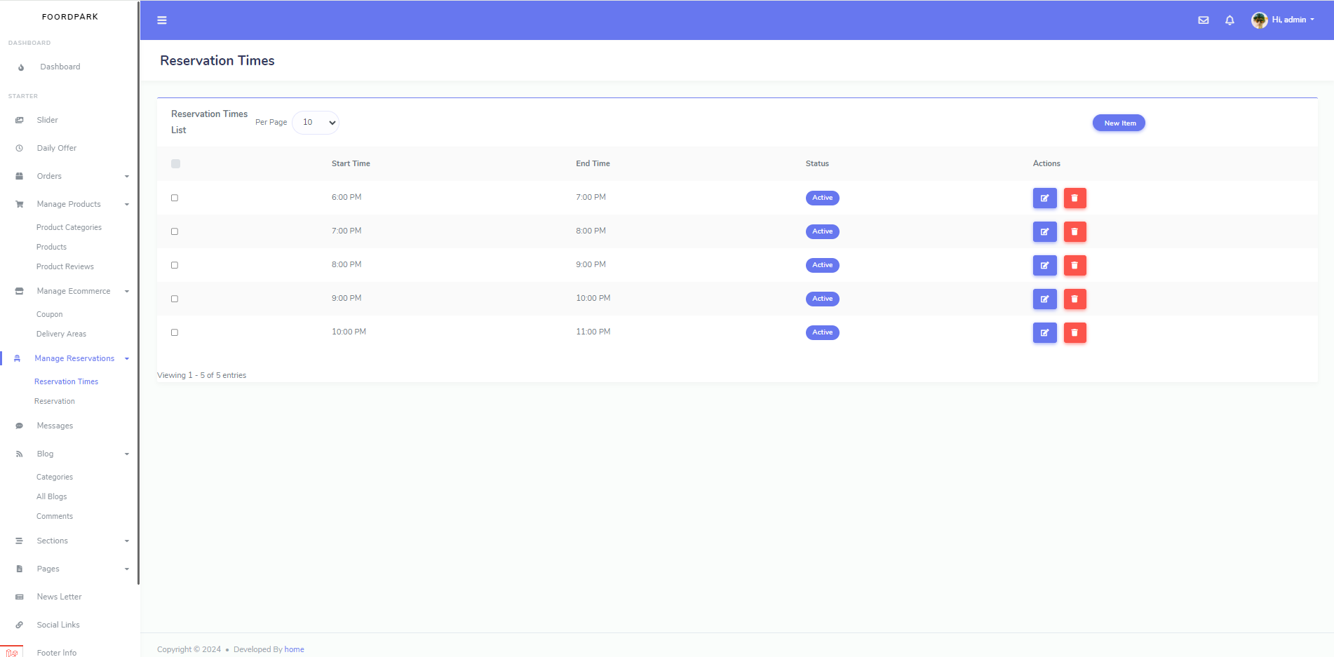Delete the 9:00 PM to 10:00 PM row
Image resolution: width=1334 pixels, height=657 pixels.
[1074, 299]
